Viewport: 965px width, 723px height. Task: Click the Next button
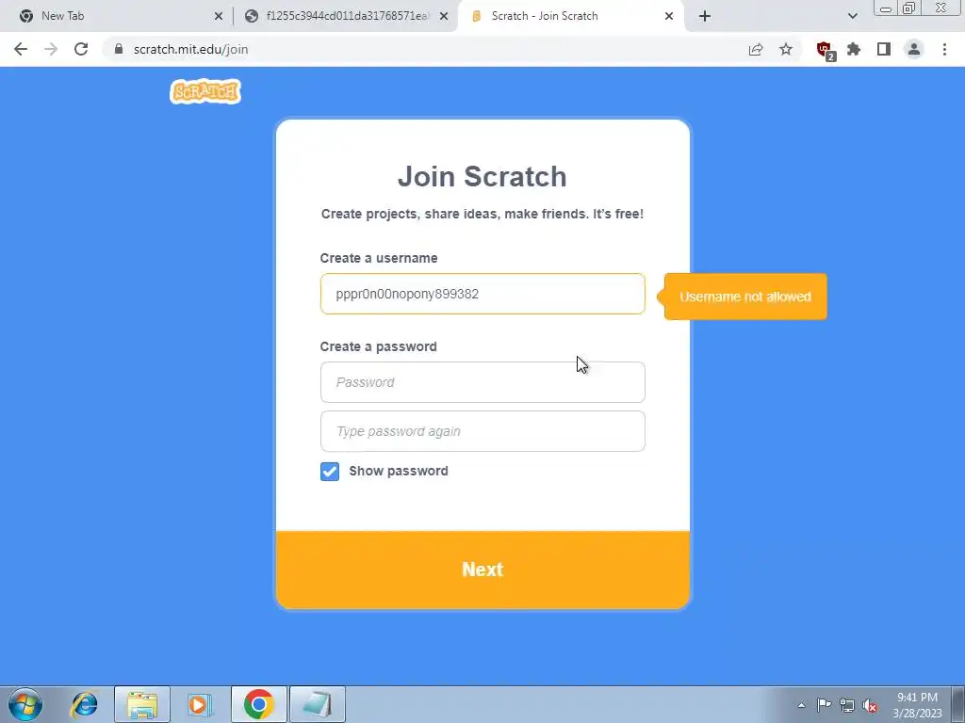click(x=482, y=570)
